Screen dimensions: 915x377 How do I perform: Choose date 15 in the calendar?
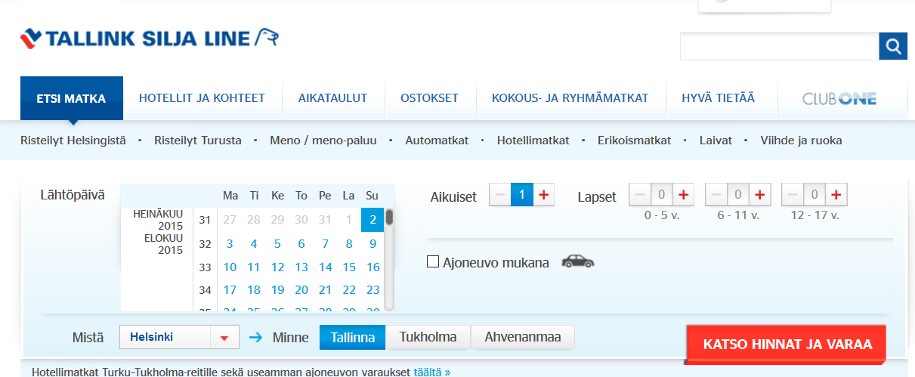[348, 267]
